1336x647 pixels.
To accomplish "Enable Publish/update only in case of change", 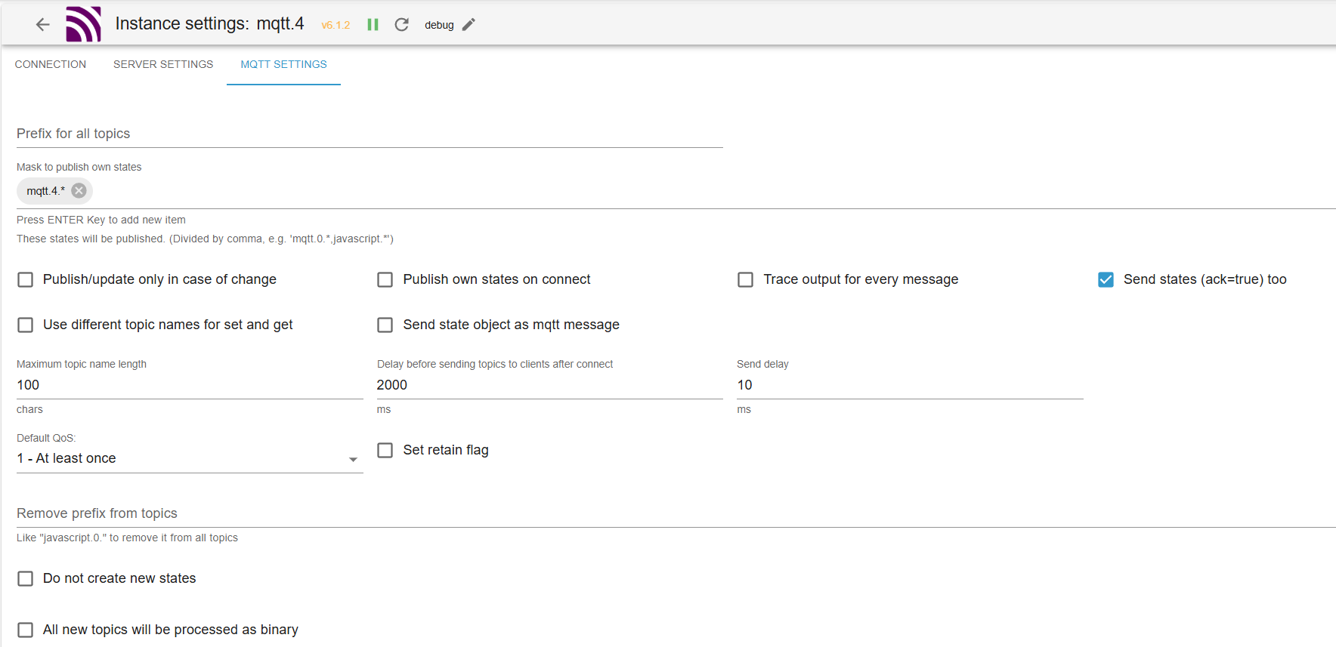I will (x=26, y=280).
